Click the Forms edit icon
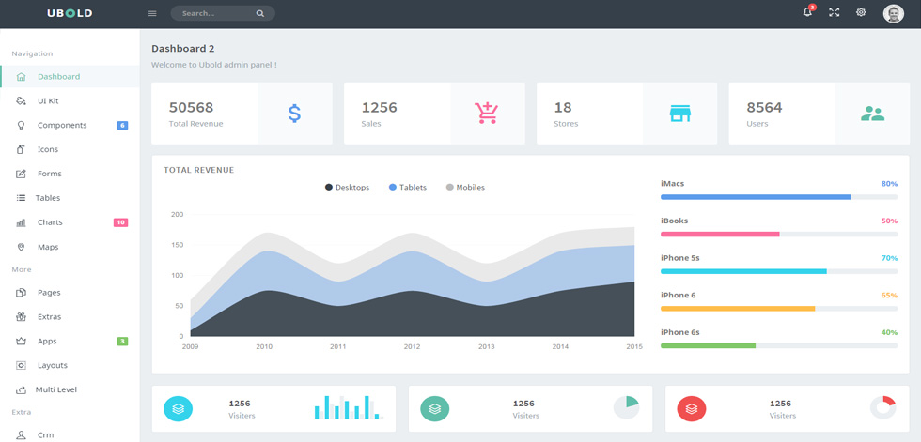Image resolution: width=921 pixels, height=442 pixels. [x=21, y=175]
